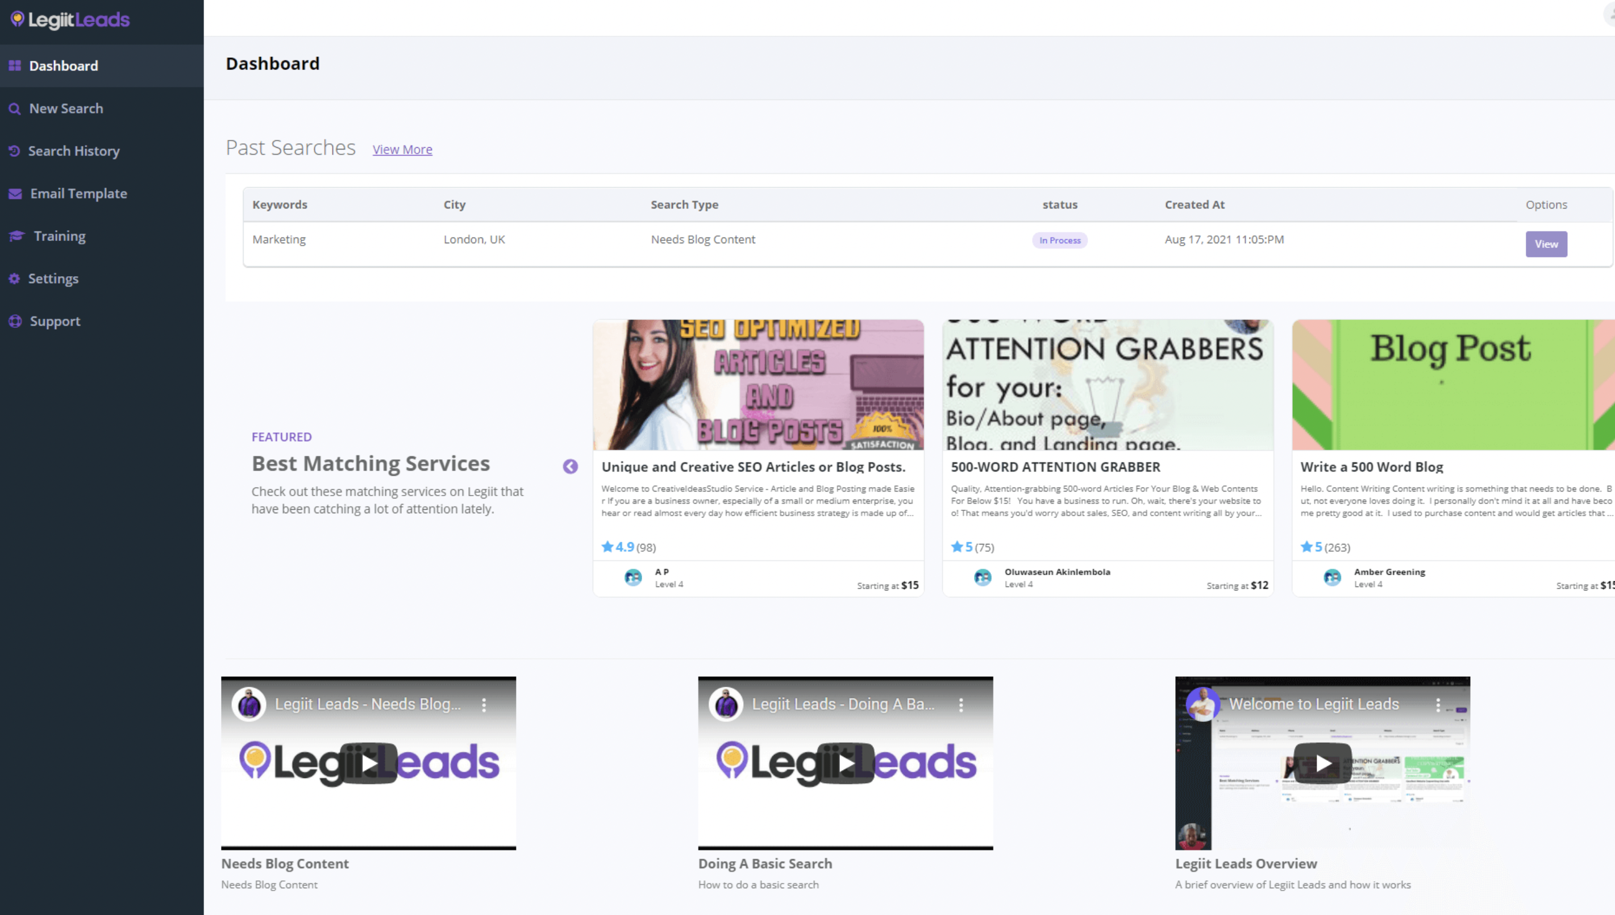Click the In Process status badge

pyautogui.click(x=1059, y=240)
